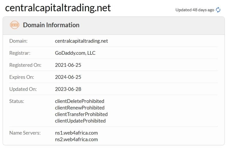
Task: Click the blue refresh icon
Action: point(218,10)
